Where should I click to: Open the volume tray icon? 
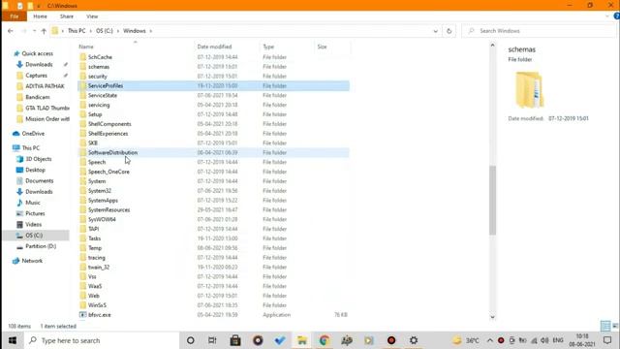click(544, 340)
